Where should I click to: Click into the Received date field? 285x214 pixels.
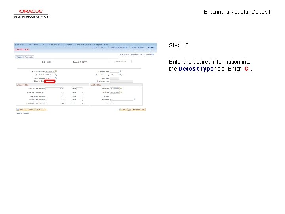click(114, 88)
